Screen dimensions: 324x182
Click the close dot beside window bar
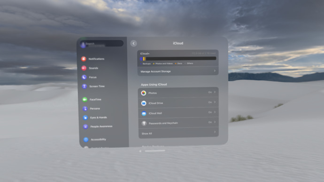(140, 151)
